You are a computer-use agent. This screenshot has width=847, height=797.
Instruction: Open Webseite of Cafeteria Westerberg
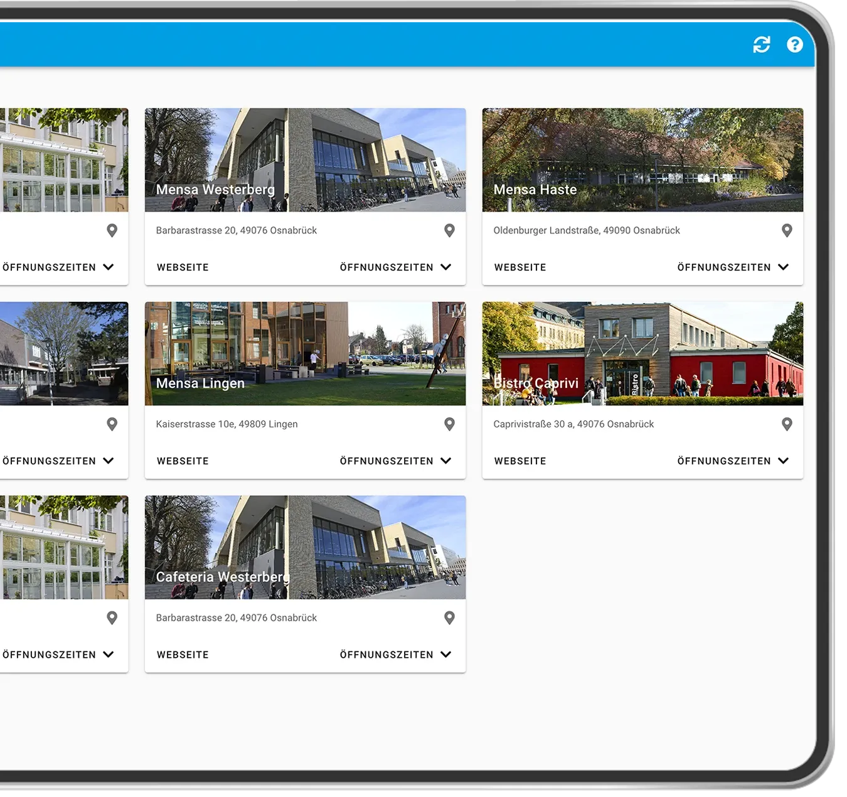click(x=183, y=655)
